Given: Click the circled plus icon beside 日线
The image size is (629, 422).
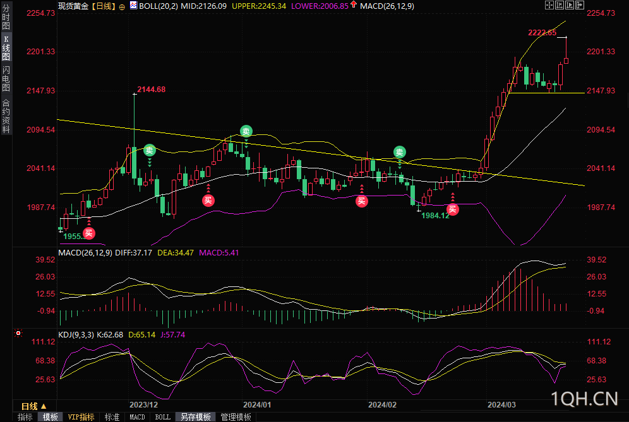Looking at the screenshot, I should (x=122, y=7).
